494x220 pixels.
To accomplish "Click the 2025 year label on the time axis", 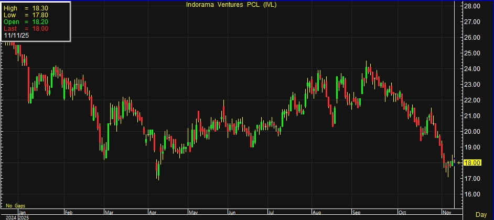I will coord(24,217).
